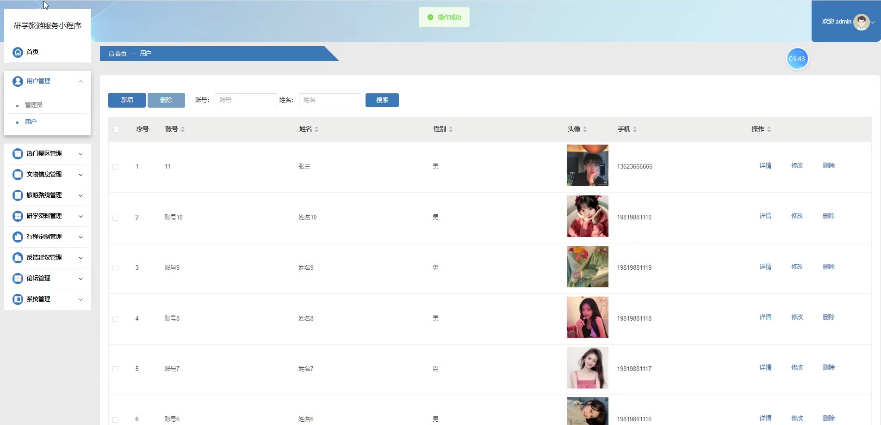The height and width of the screenshot is (425, 881).
Task: Expand the 系统管理 chevron
Action: click(81, 299)
